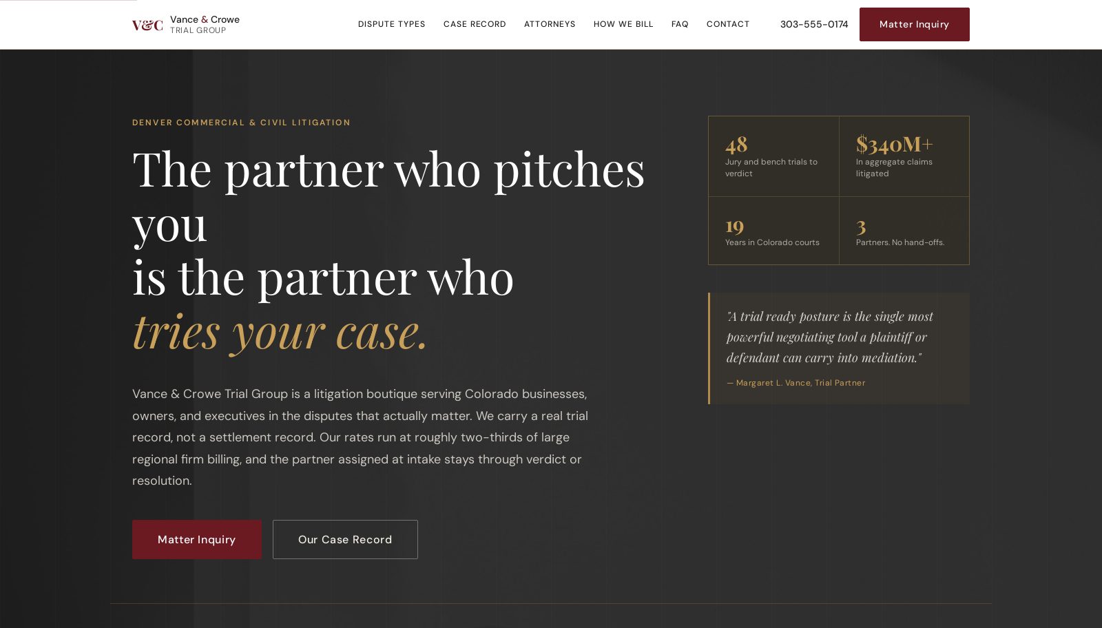Click the Margaret L. Vance attribution line

[x=796, y=383]
